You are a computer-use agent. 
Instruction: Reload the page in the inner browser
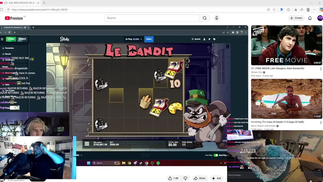[9, 32]
